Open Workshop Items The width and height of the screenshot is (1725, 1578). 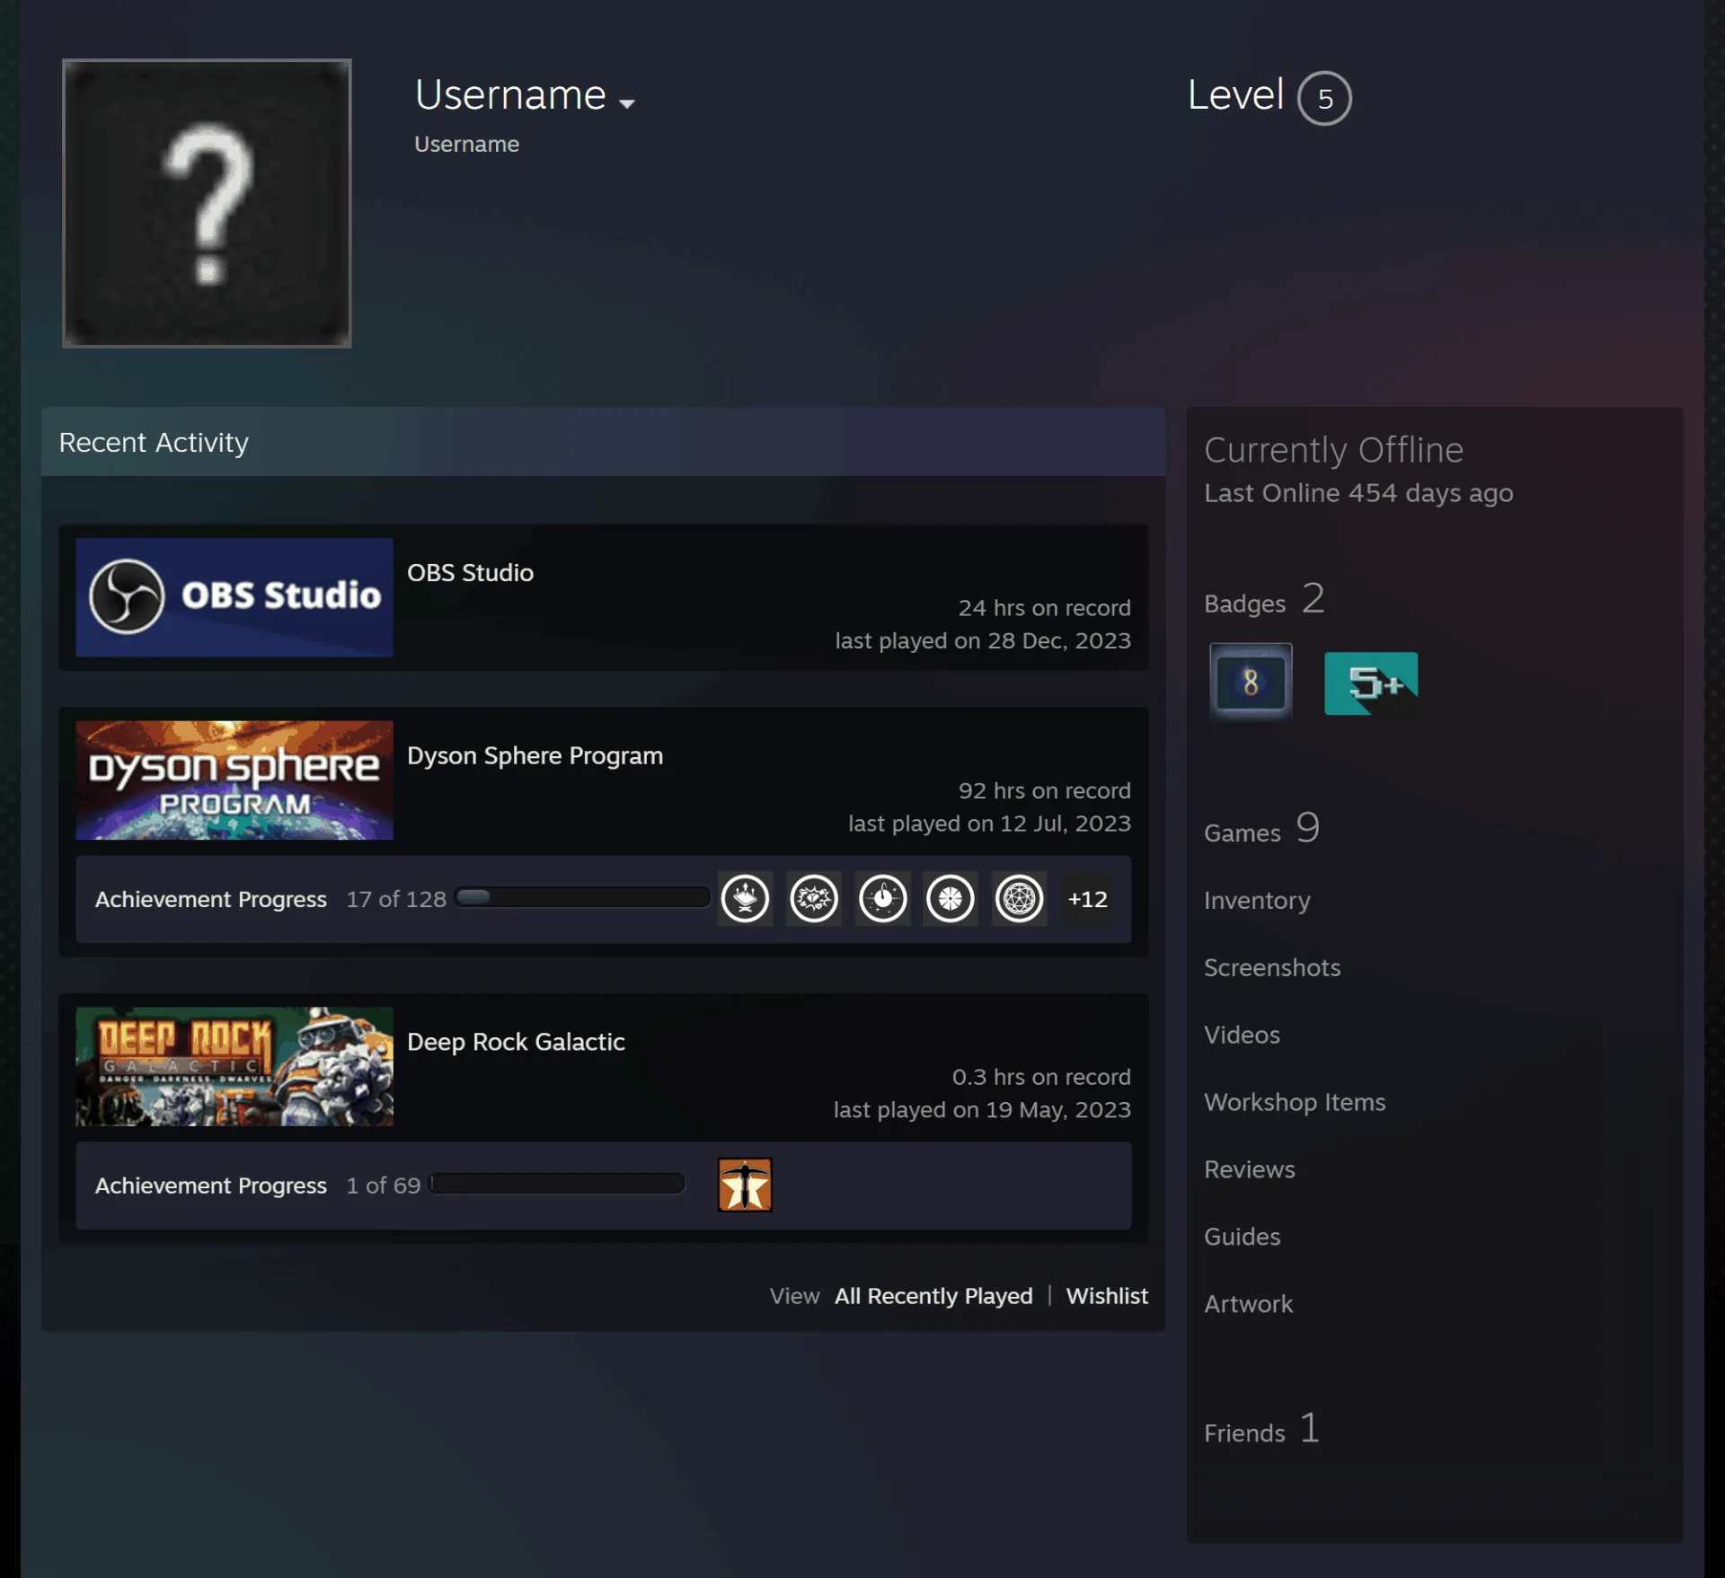click(x=1295, y=1102)
